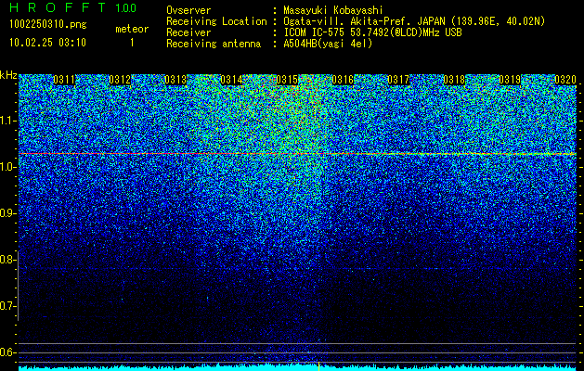Screen dimensions: 584x371
Task: Click the Receiver label
Action: 188,32
